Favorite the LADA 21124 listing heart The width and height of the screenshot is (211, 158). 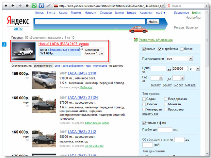[27, 106]
